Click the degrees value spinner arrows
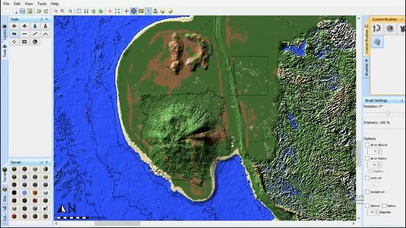 (376, 212)
